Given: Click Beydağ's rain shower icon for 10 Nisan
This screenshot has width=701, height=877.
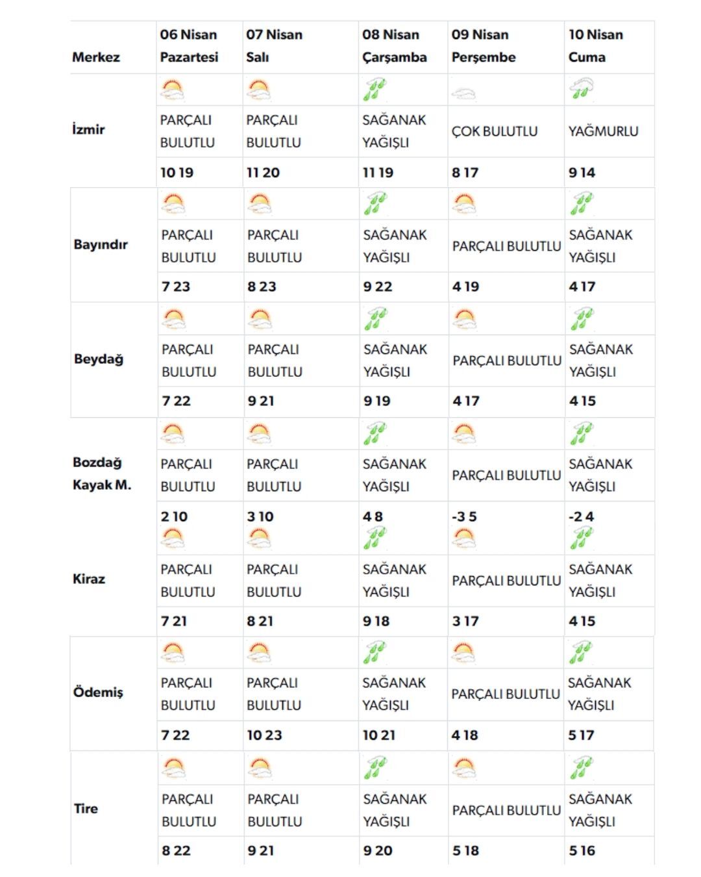Looking at the screenshot, I should coord(582,319).
